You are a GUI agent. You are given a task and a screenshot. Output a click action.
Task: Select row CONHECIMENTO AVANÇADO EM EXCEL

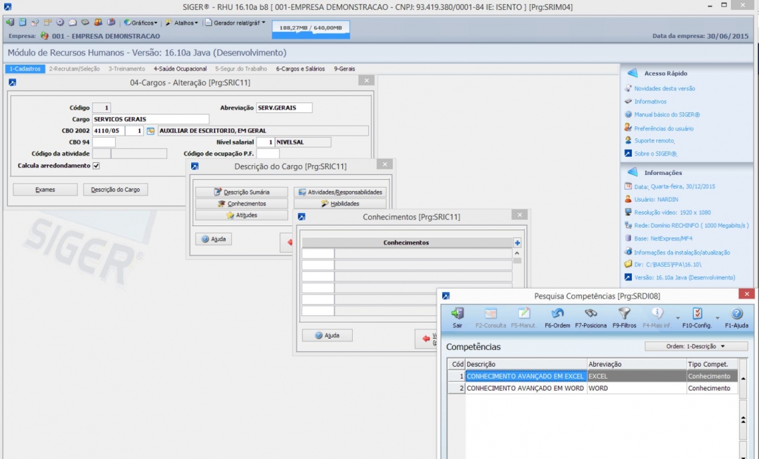[x=592, y=377]
